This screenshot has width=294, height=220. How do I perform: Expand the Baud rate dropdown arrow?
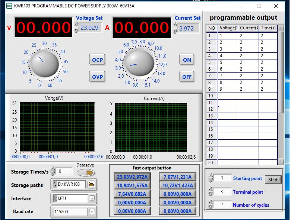click(92, 211)
